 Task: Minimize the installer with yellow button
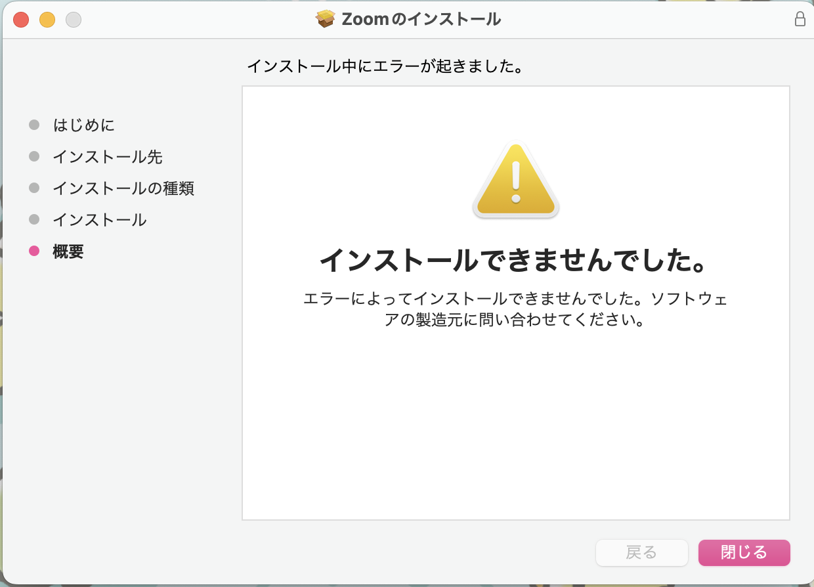point(47,20)
